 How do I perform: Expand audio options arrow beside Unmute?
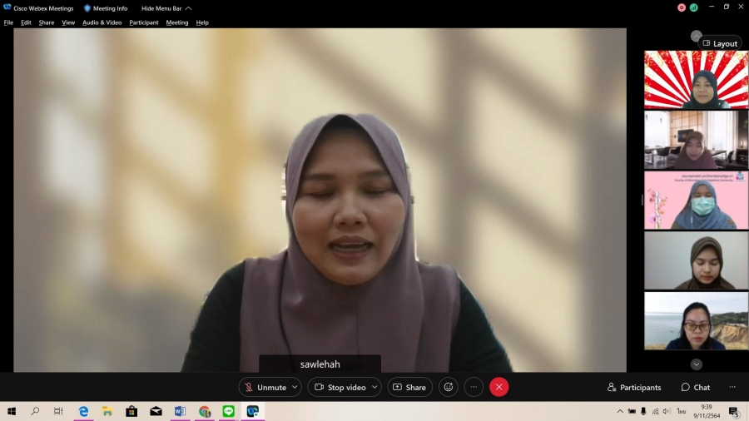[x=295, y=387]
